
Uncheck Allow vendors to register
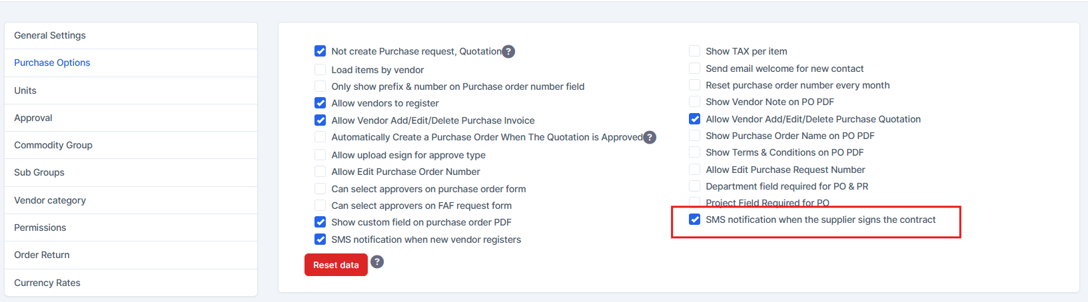tap(320, 103)
